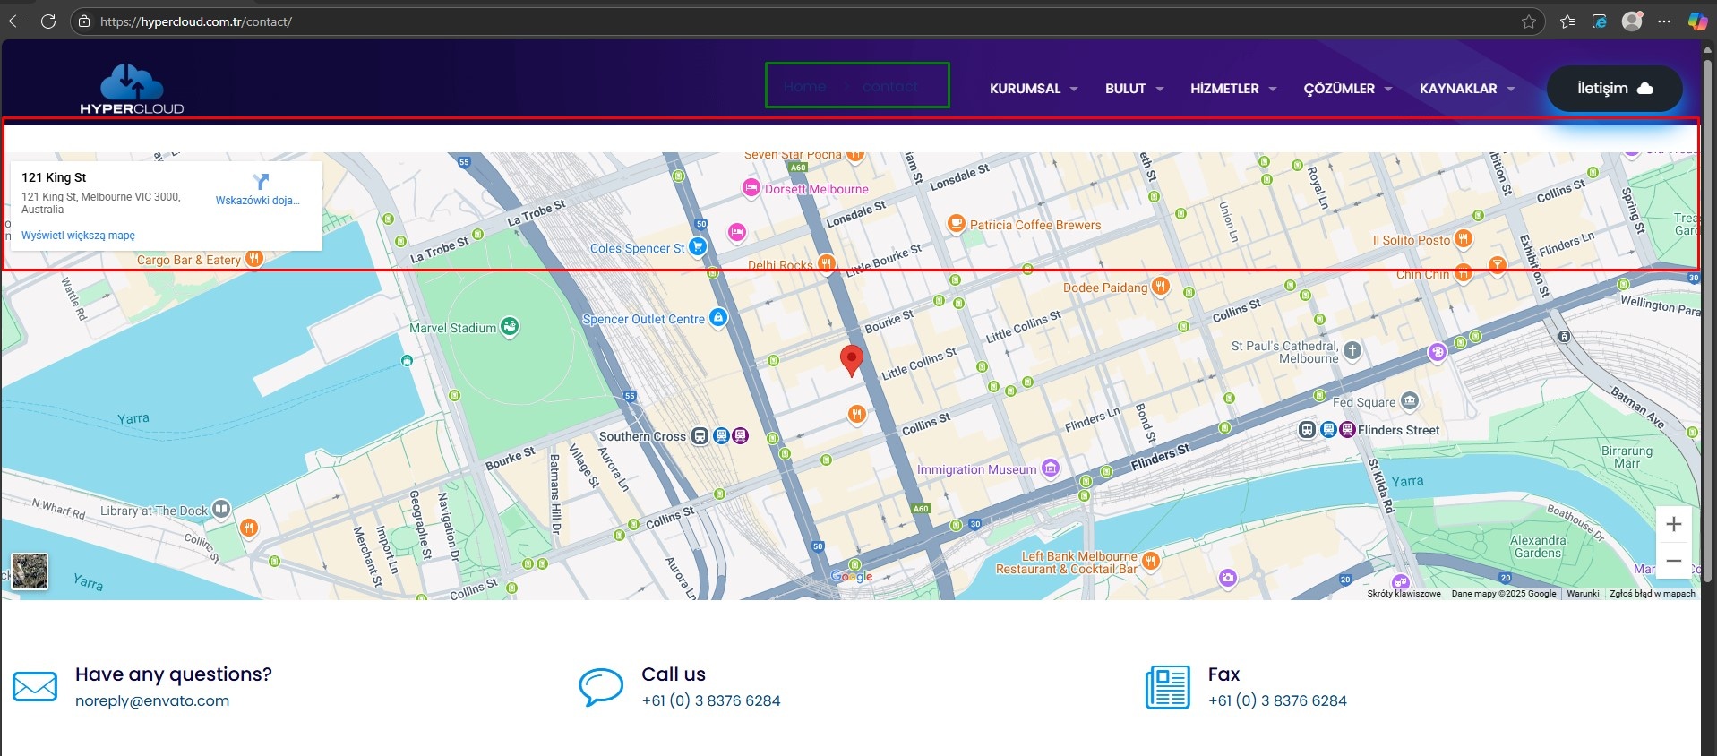Click the browser back arrow
Viewport: 1717px width, 756px height.
(x=16, y=21)
